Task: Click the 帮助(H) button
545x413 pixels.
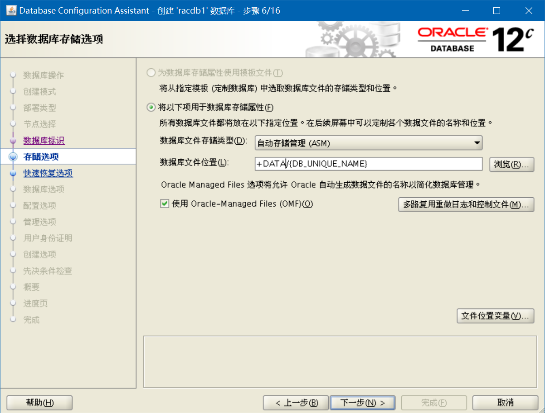Action: pos(40,403)
